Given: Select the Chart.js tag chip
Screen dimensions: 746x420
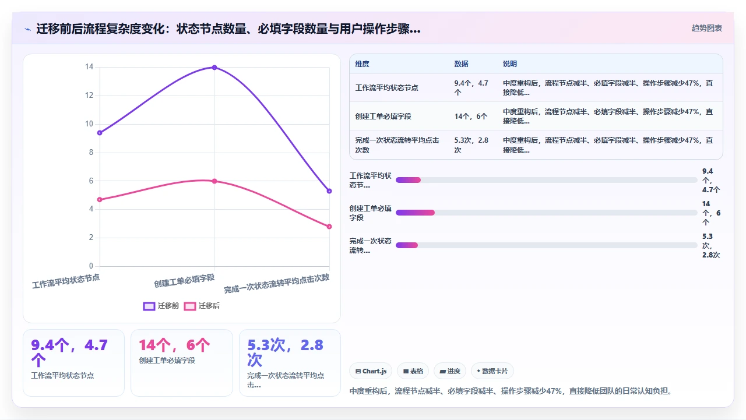Looking at the screenshot, I should click(x=371, y=371).
